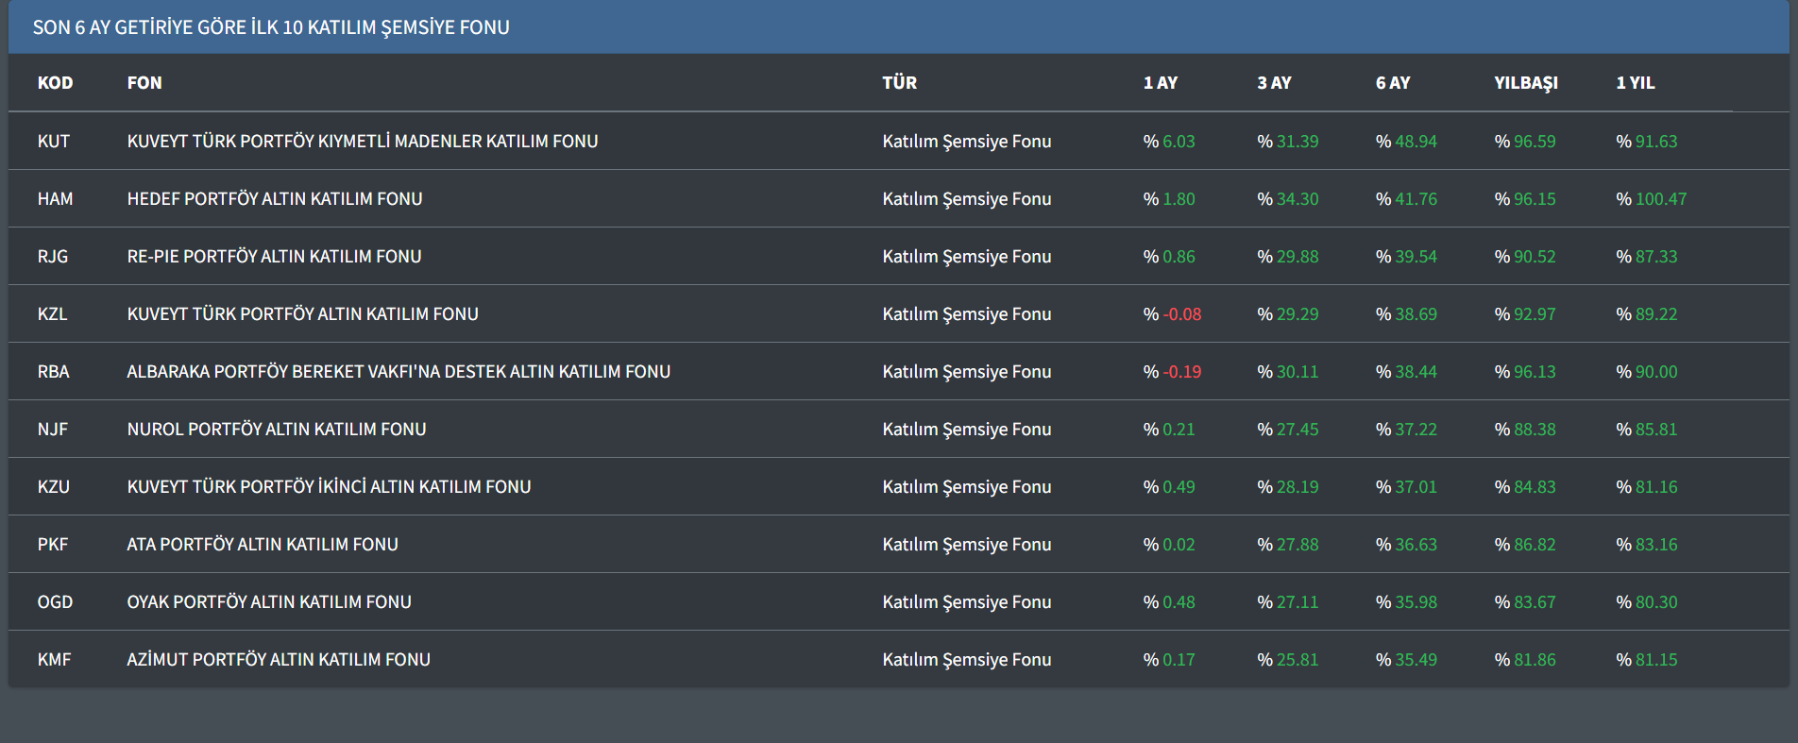
Task: Open Hedef Portföy Altın Katılım Fonu
Action: click(x=274, y=199)
